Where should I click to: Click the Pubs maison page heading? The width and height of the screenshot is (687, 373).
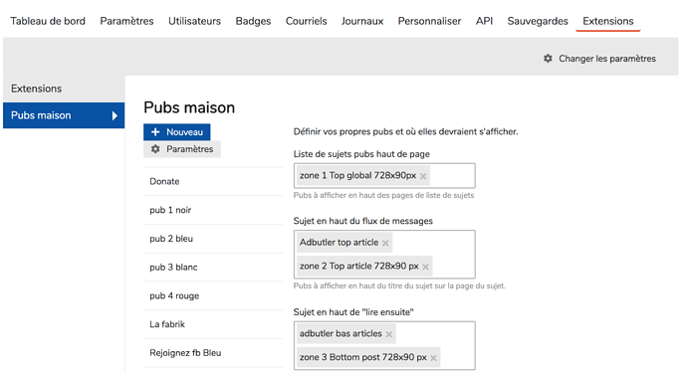(x=189, y=107)
